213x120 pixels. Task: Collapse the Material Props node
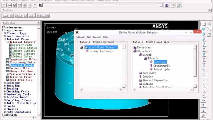point(5,39)
